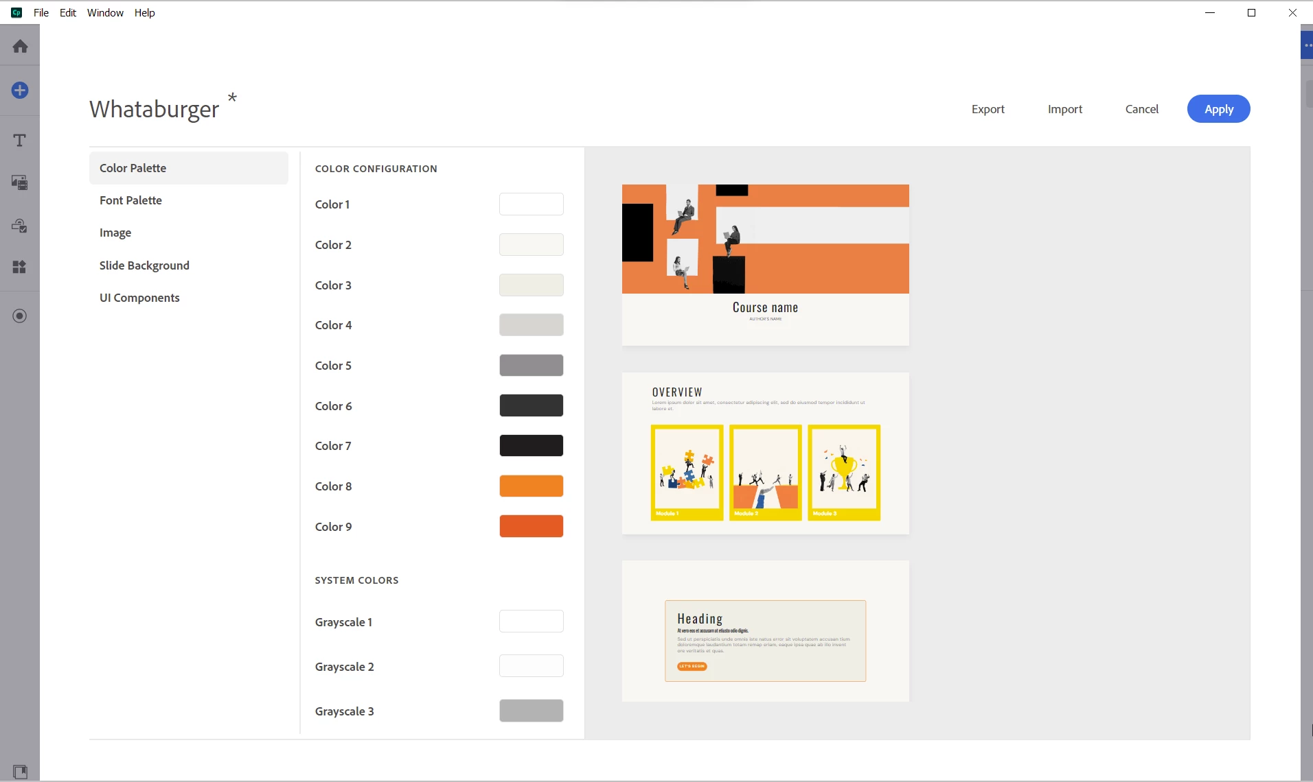Open the Color 5 gray swatch
This screenshot has height=782, width=1313.
(531, 366)
